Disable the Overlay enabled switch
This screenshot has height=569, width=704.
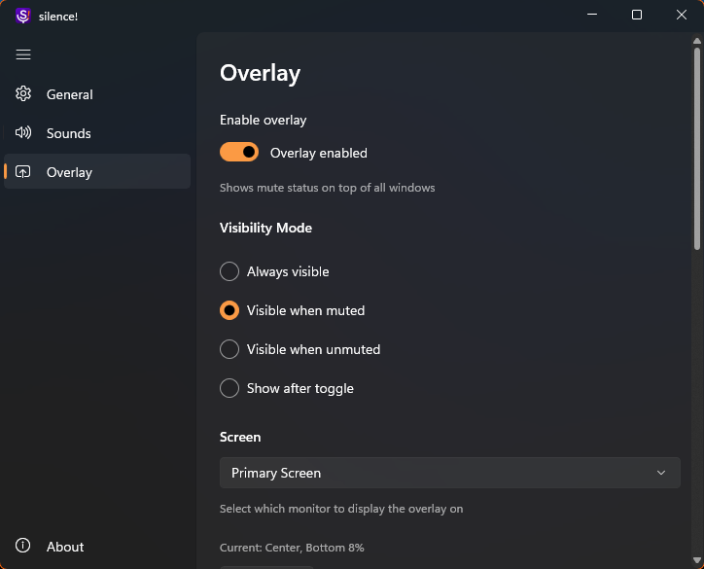click(239, 153)
